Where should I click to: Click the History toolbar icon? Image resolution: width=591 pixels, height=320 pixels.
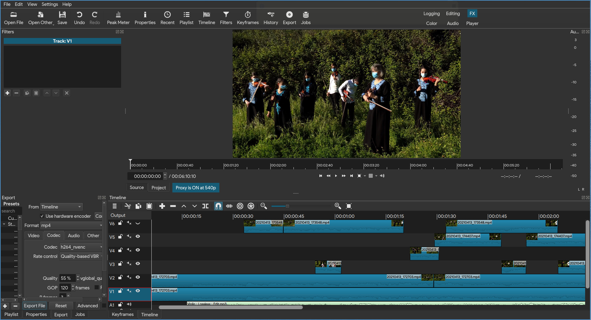point(271,18)
